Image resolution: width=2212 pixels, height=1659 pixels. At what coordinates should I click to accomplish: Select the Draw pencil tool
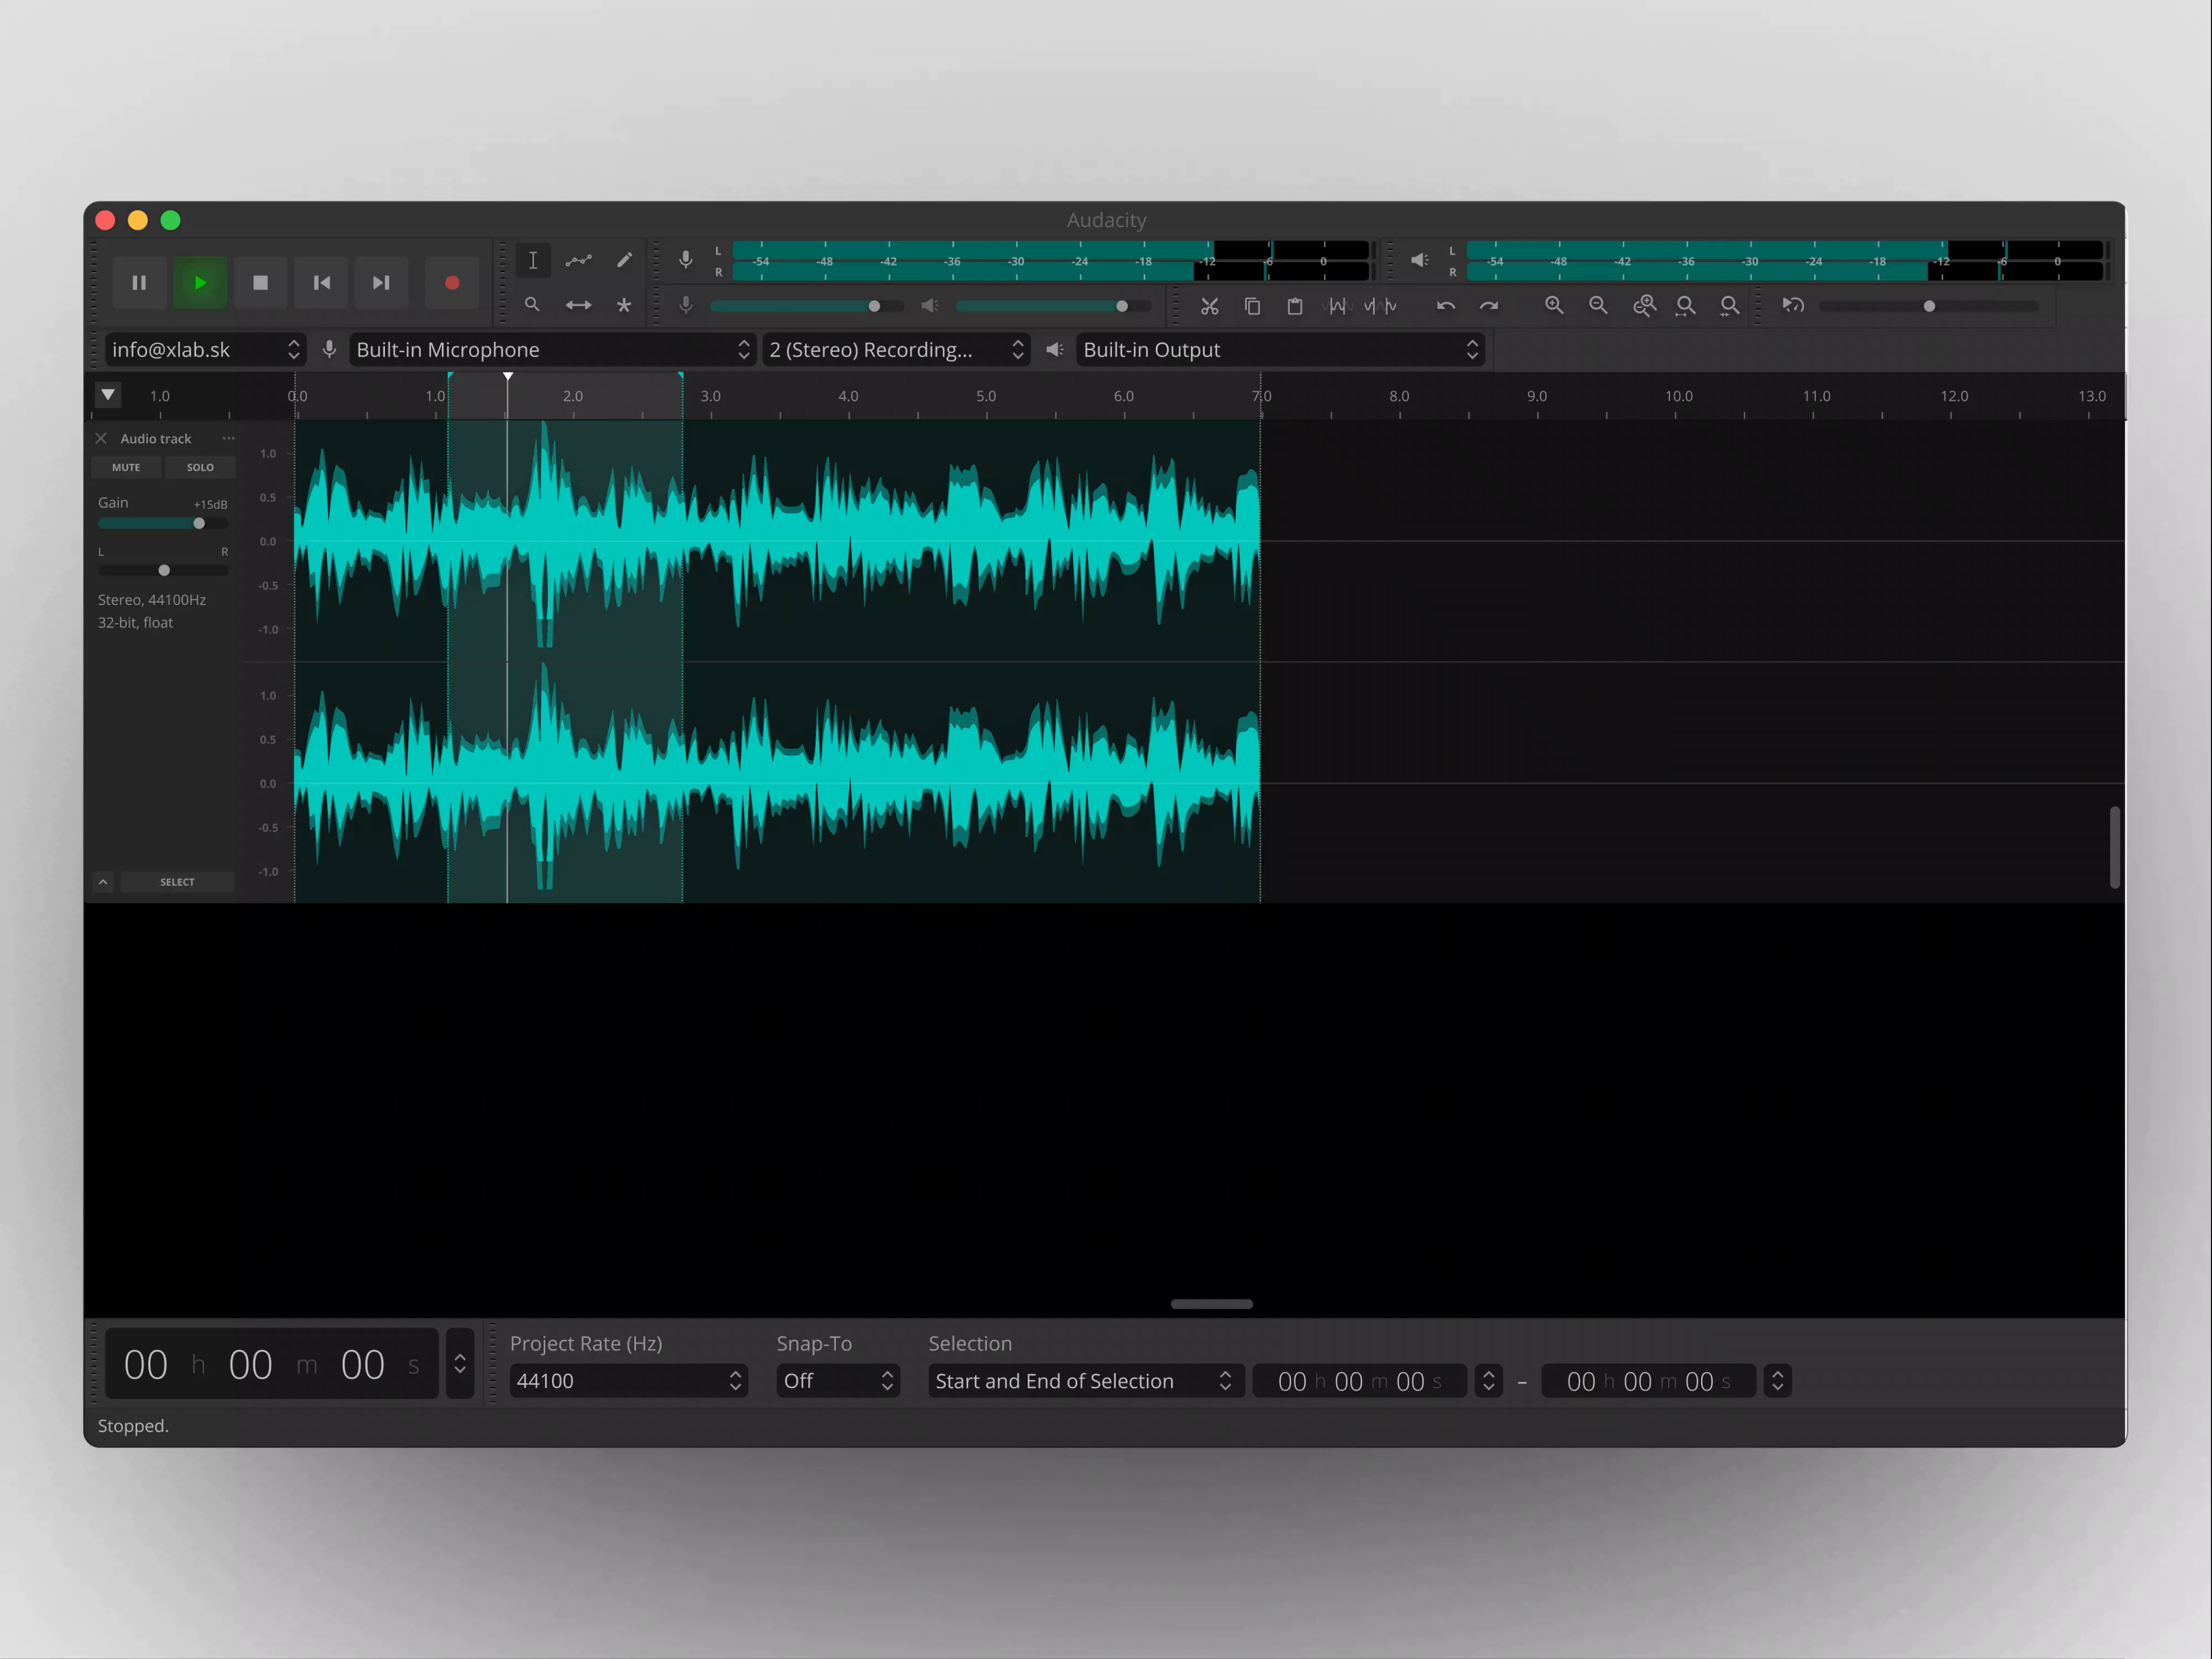[624, 261]
